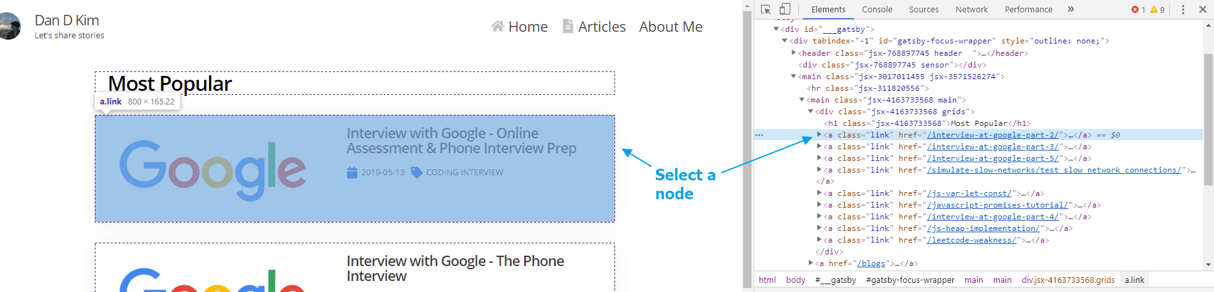Switch to the Console tab

click(x=877, y=10)
